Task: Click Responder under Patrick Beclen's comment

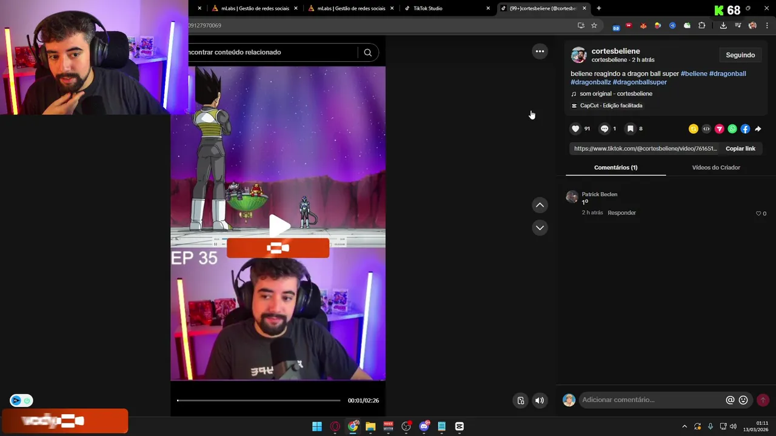Action: tap(621, 213)
